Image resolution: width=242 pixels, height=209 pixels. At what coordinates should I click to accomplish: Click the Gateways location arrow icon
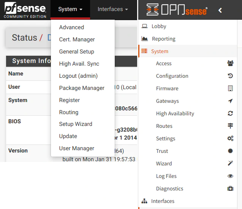[x=230, y=101]
